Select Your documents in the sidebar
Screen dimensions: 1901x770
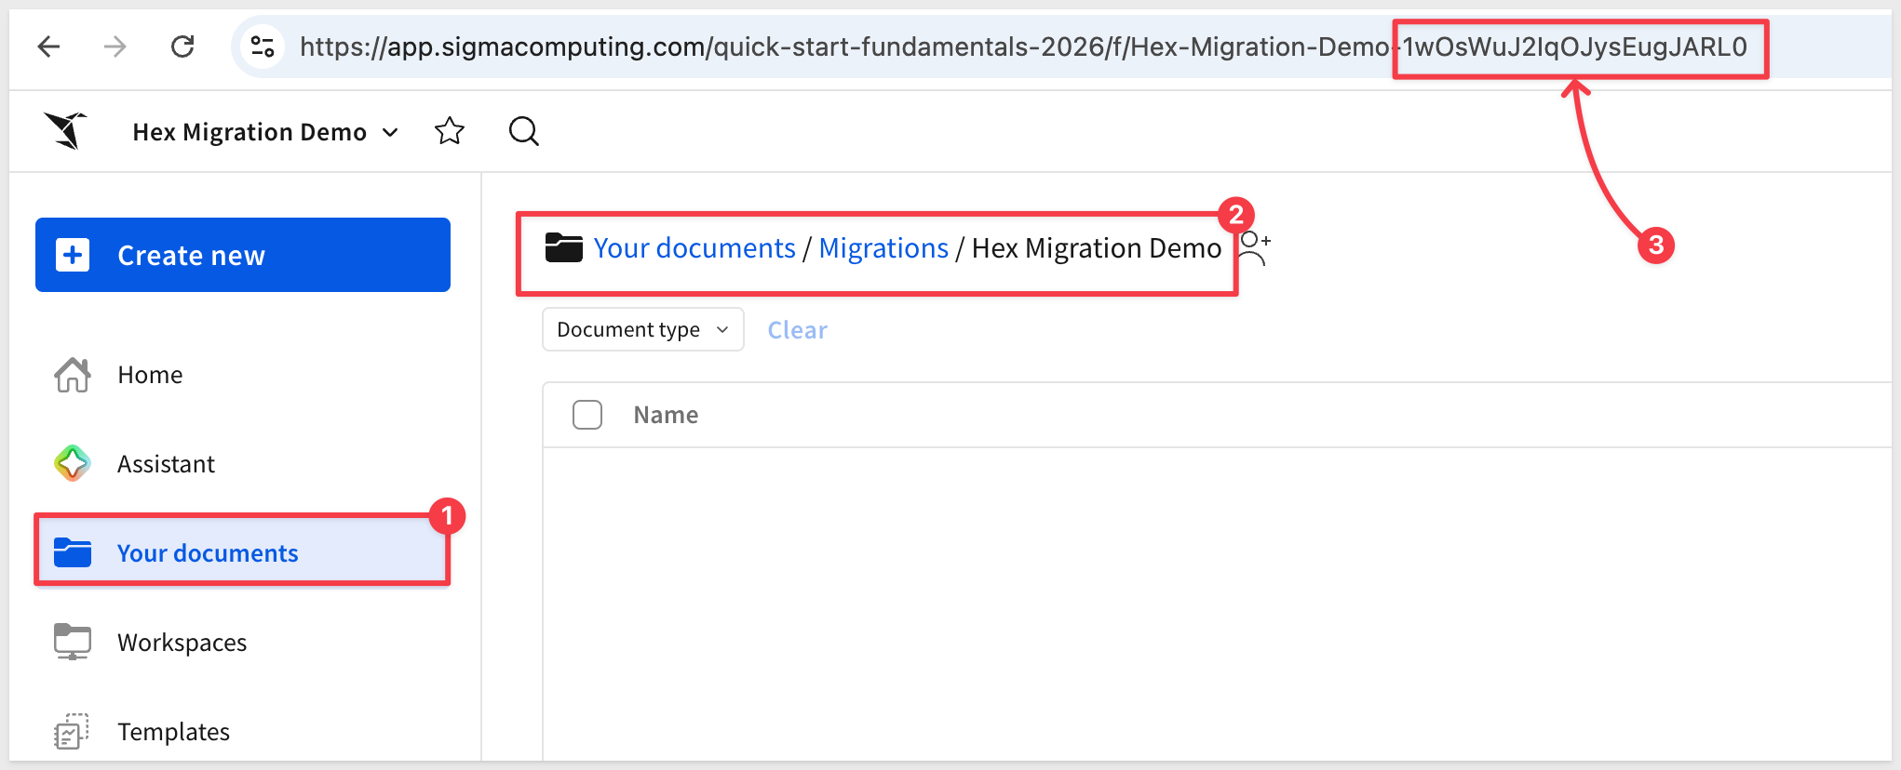242,552
